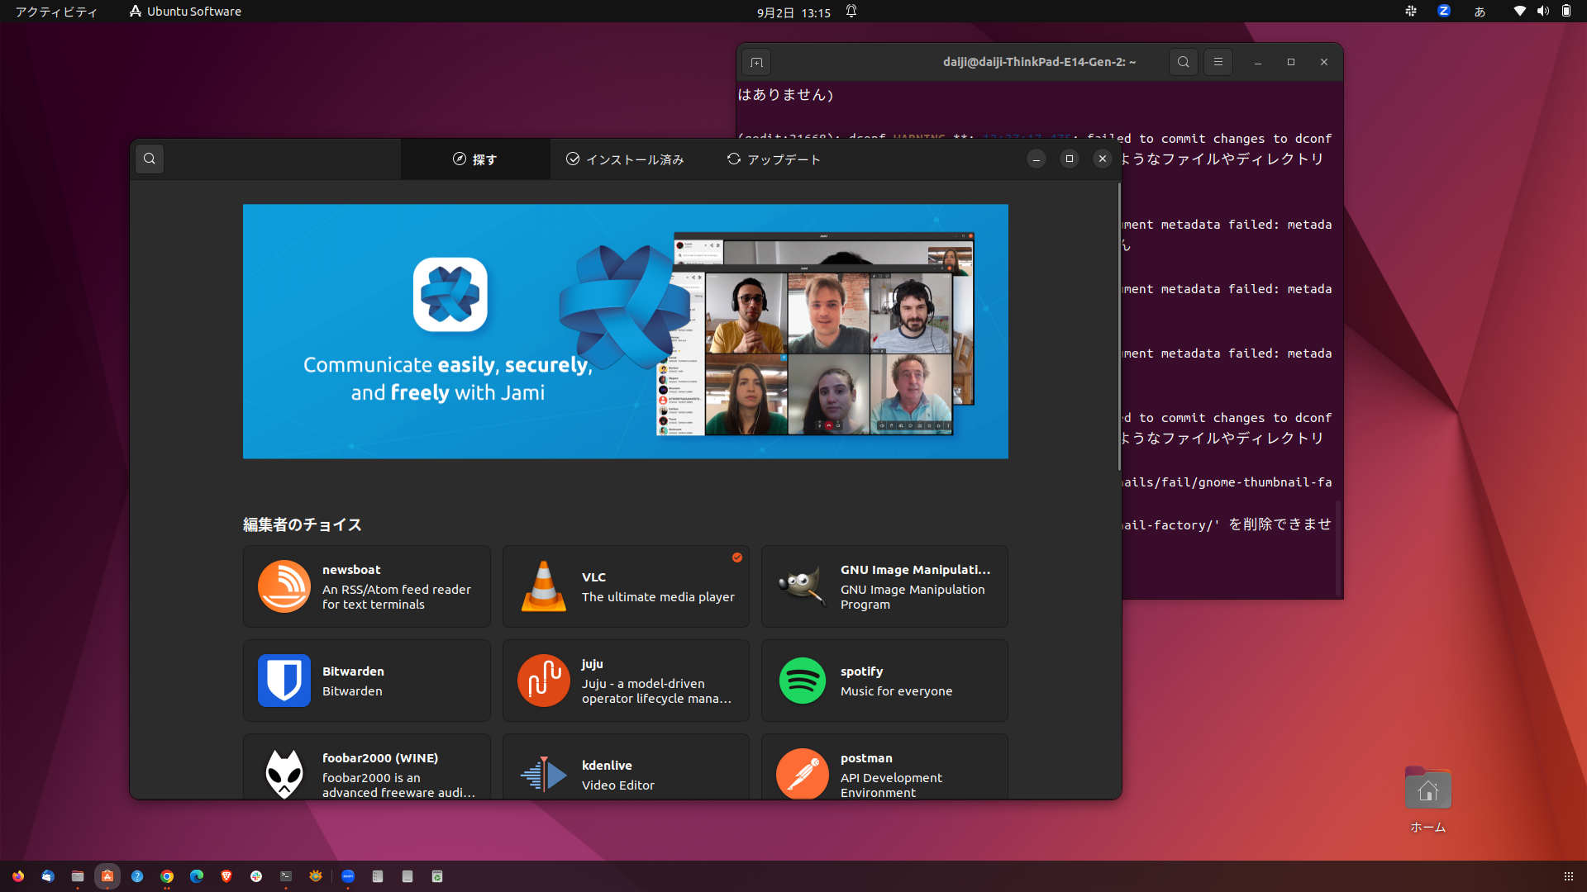Open the clock showing 9月2日 13:15

793,12
